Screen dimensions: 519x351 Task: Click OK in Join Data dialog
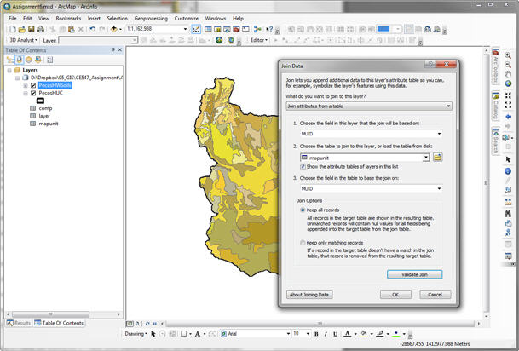395,295
